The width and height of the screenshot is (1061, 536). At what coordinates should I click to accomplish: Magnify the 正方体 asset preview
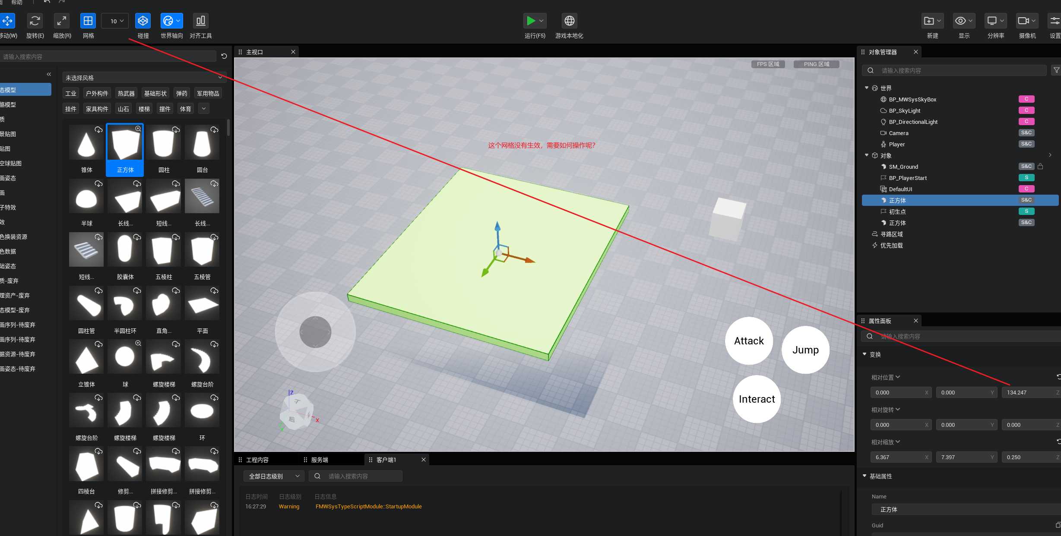138,129
